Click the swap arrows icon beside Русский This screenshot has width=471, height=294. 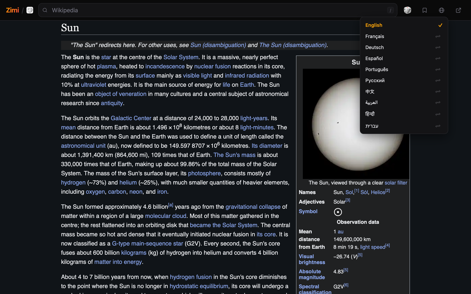[438, 80]
